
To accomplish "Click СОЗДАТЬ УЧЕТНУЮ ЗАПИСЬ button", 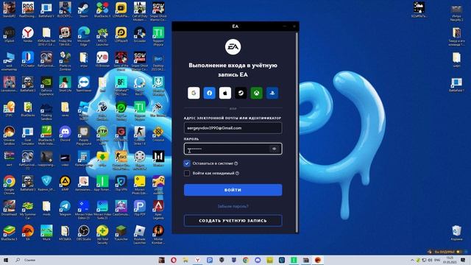I will 233,221.
